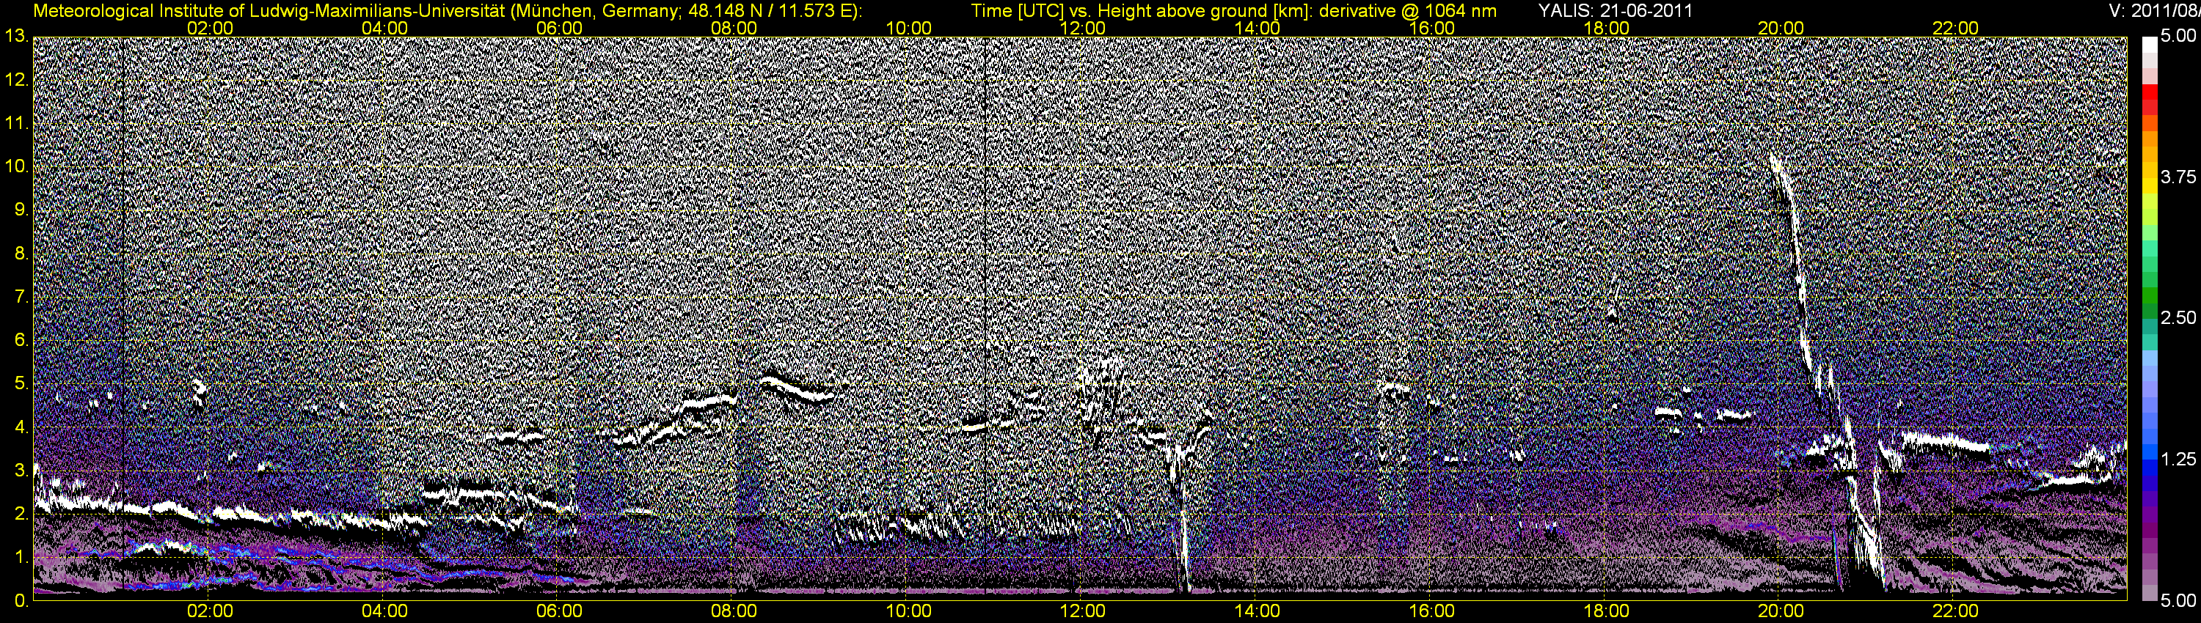Click the 12:00 label on the bottom time axis
Viewport: 2201px width, 623px height.
click(x=1083, y=611)
